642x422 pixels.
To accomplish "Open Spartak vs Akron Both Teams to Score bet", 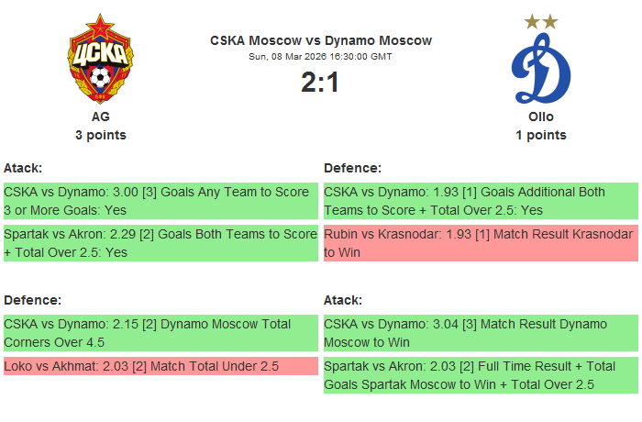I will click(160, 243).
